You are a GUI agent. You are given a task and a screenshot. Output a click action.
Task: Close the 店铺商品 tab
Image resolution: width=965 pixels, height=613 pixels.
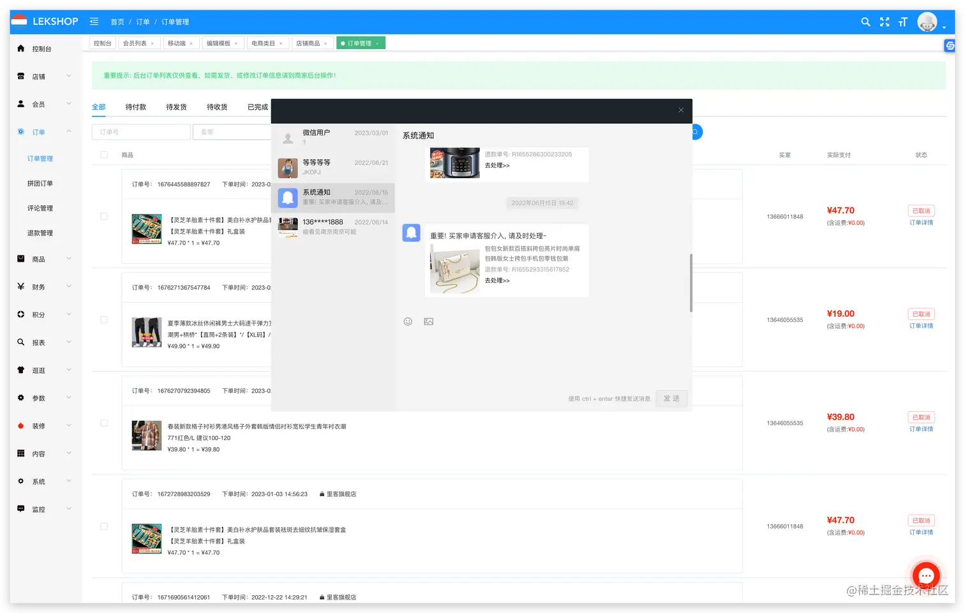325,43
